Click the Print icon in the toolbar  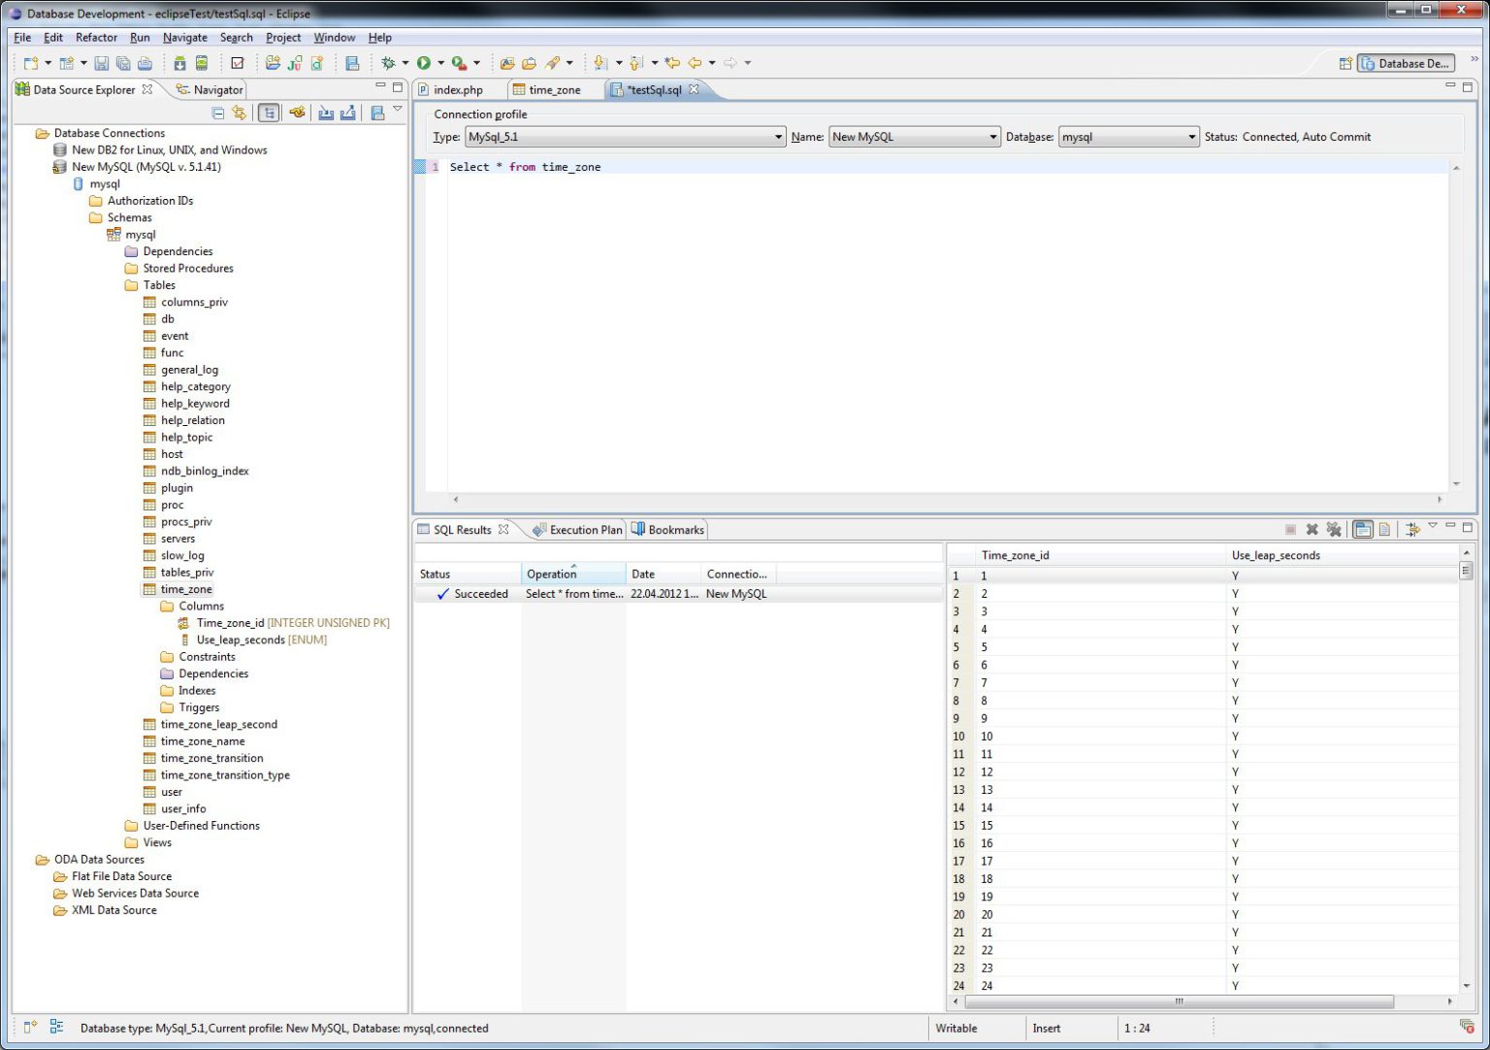coord(144,62)
